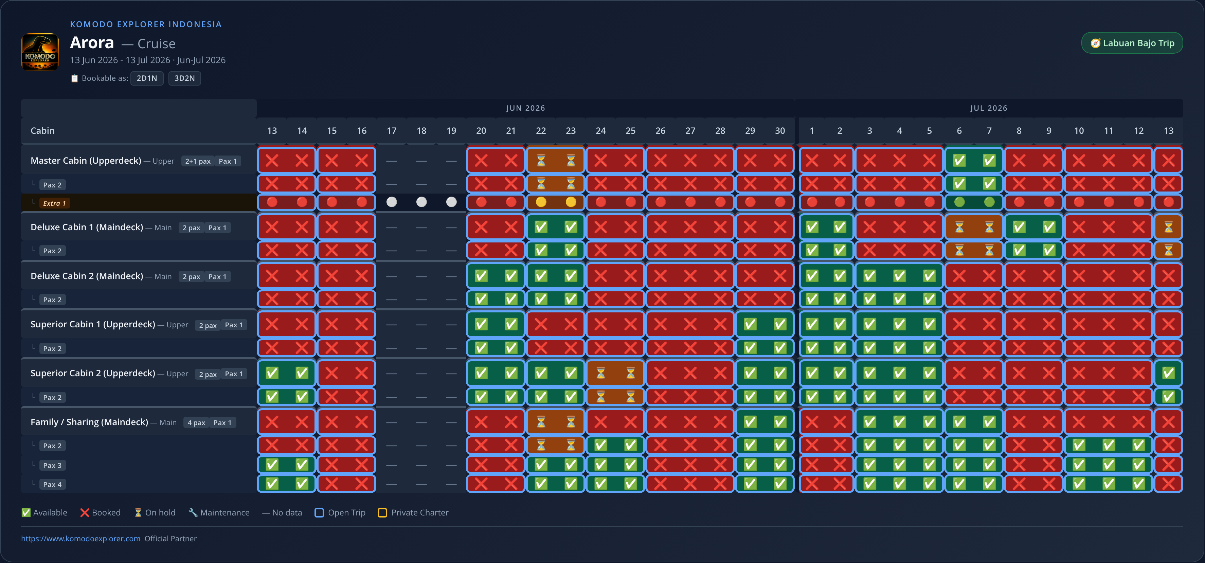
Task: Click the Komodo Explorer logo image
Action: pos(40,52)
